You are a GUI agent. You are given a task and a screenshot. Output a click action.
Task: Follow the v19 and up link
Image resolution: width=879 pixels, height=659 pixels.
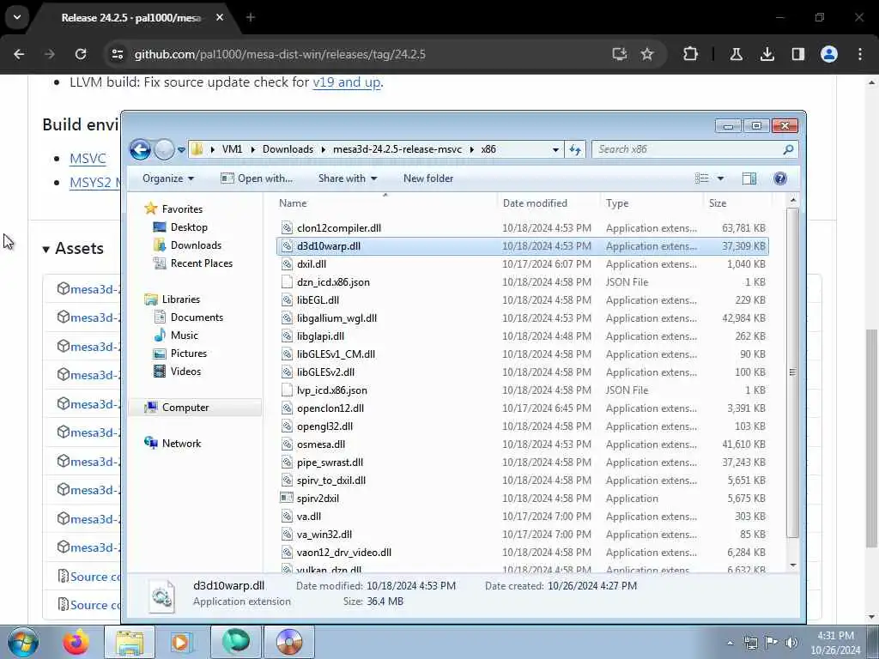pos(347,82)
